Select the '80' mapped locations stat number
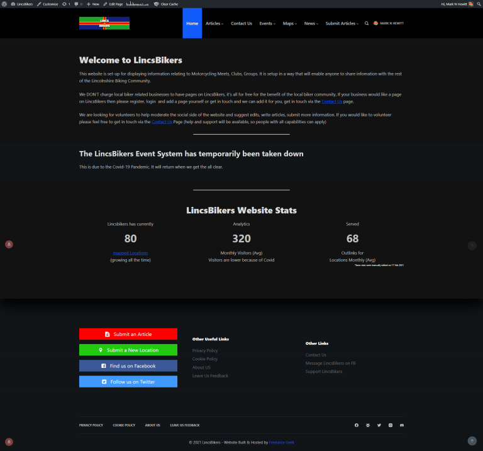The width and height of the screenshot is (483, 451). 130,238
